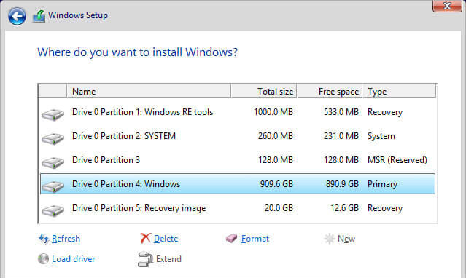The image size is (466, 278).
Task: Sort by the Type column header
Action: (399, 92)
